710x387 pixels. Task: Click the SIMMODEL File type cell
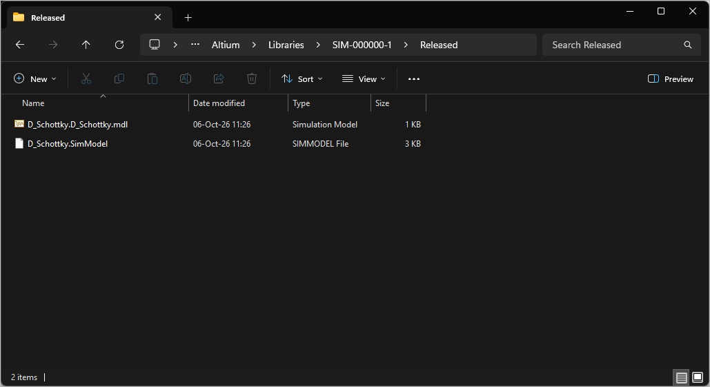pyautogui.click(x=320, y=144)
